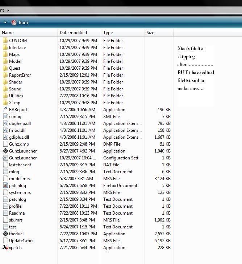
Task: Click the Burn disc icon in toolbar
Action: (x=14, y=23)
